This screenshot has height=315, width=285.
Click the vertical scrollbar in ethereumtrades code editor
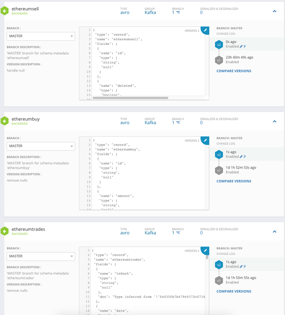pos(207,257)
